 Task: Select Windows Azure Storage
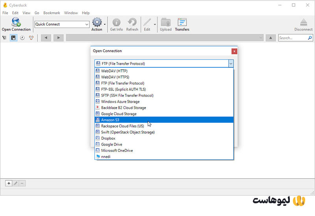[164, 102]
